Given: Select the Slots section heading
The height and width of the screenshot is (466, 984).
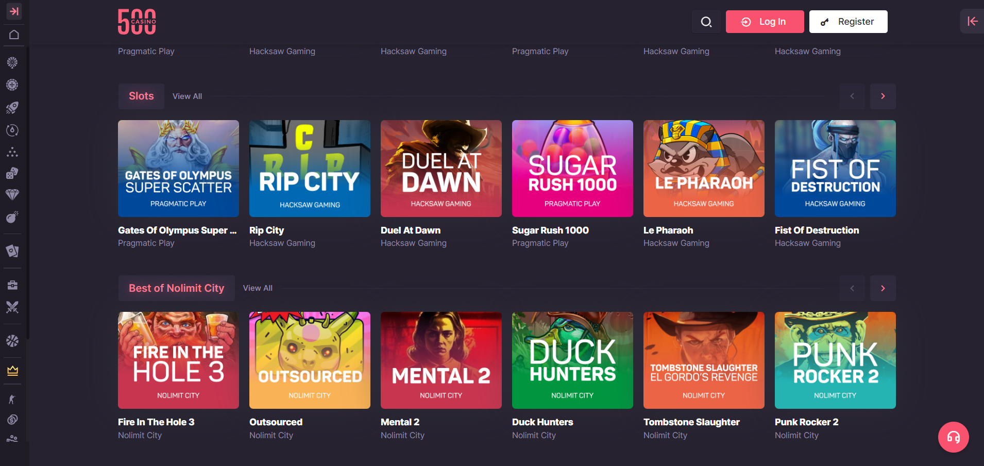Looking at the screenshot, I should coord(141,96).
